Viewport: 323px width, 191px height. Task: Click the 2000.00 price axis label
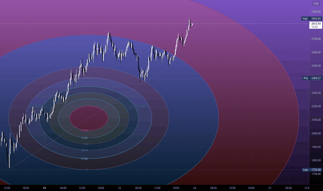pyautogui.click(x=316, y=133)
